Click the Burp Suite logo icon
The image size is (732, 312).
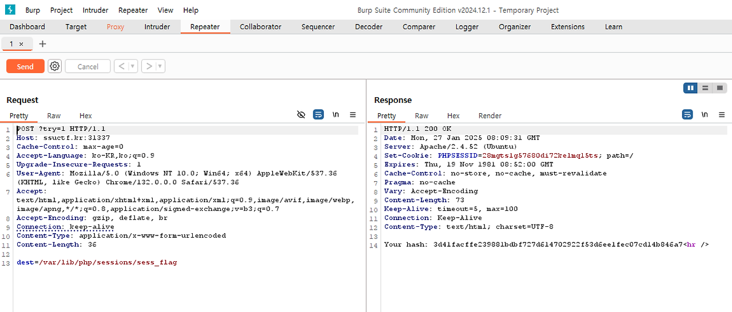pyautogui.click(x=10, y=10)
